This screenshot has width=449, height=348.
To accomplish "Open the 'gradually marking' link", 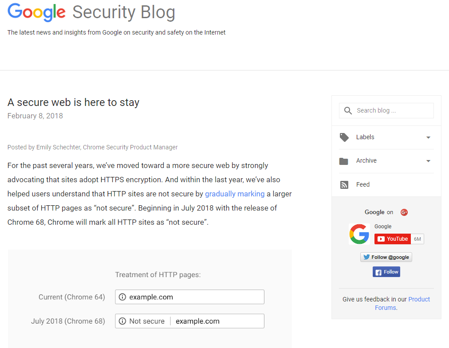I will [235, 194].
